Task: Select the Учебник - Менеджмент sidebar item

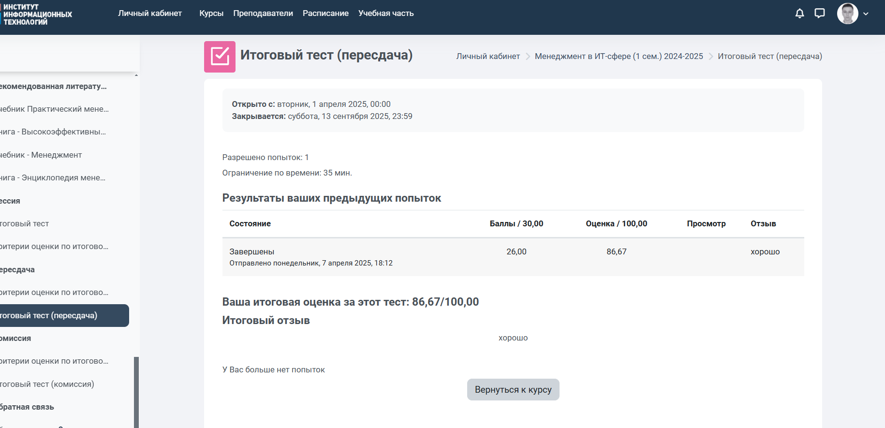Action: point(41,155)
